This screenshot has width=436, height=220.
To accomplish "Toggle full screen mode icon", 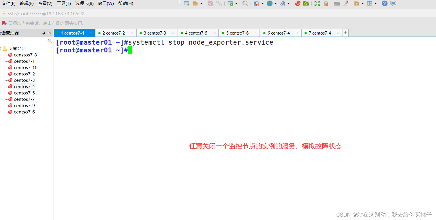I will 317,4.
